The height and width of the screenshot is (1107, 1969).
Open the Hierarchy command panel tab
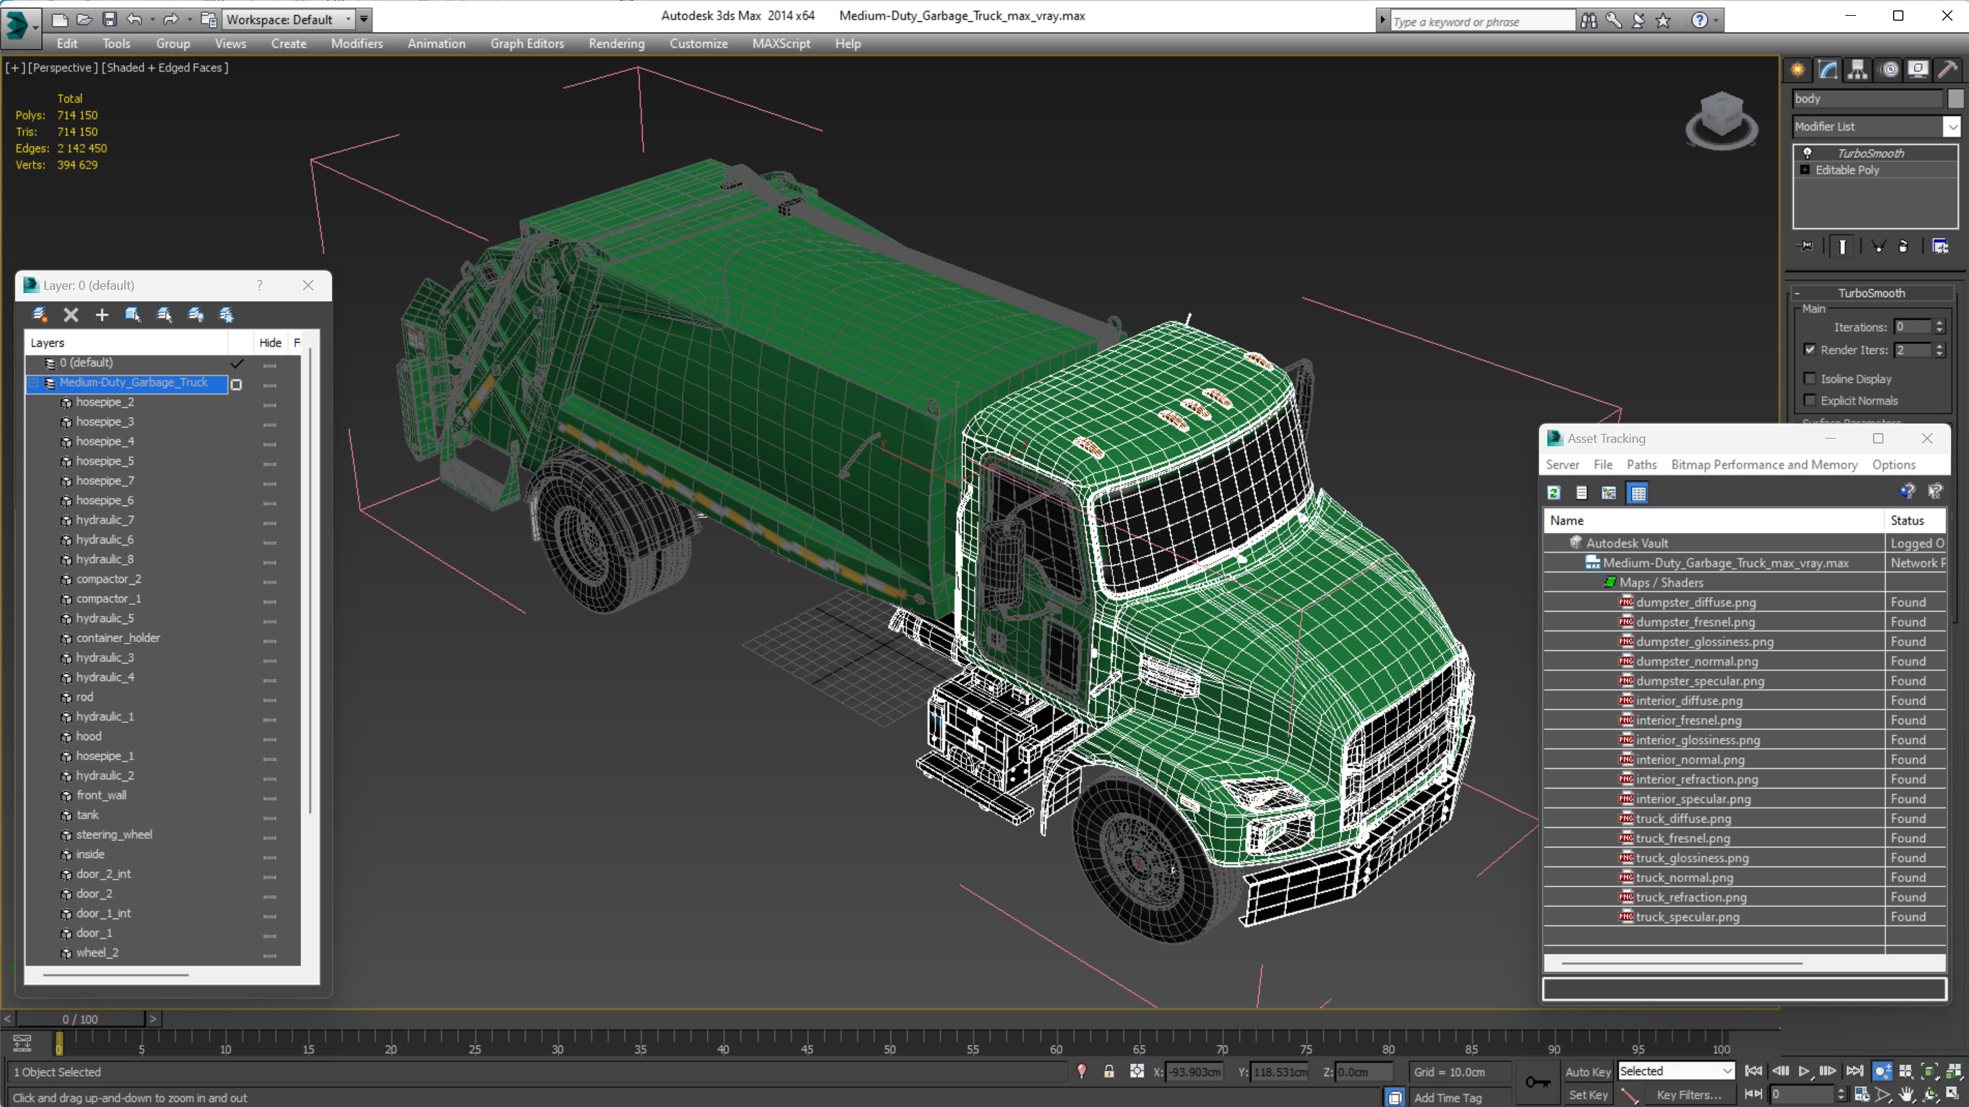[x=1857, y=70]
